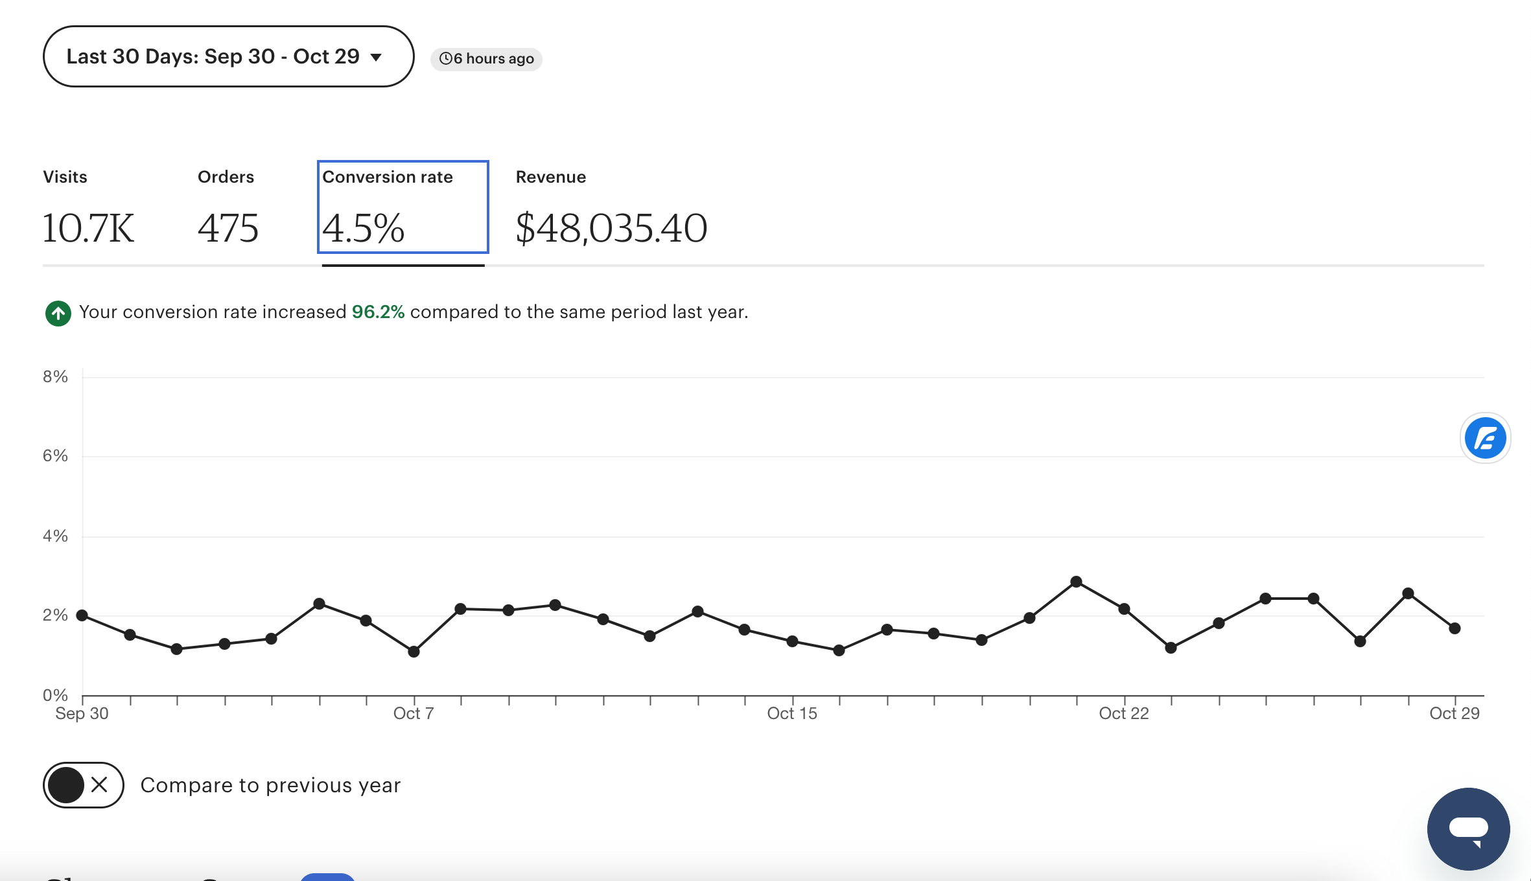The width and height of the screenshot is (1531, 881).
Task: Select the Conversion rate stat tab
Action: 403,207
